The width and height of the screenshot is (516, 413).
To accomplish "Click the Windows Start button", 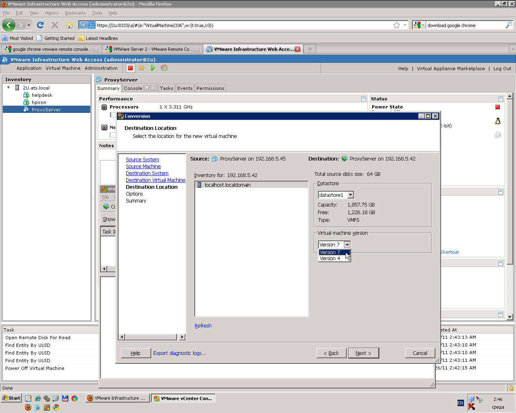I will click(x=11, y=398).
